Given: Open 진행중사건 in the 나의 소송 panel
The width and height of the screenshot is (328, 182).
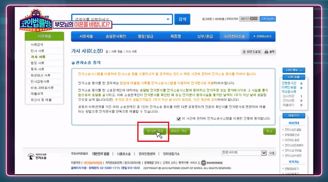Looking at the screenshot, I should 289,83.
